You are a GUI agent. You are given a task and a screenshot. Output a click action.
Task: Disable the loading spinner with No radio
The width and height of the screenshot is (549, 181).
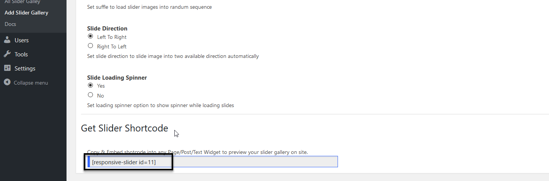pyautogui.click(x=90, y=95)
